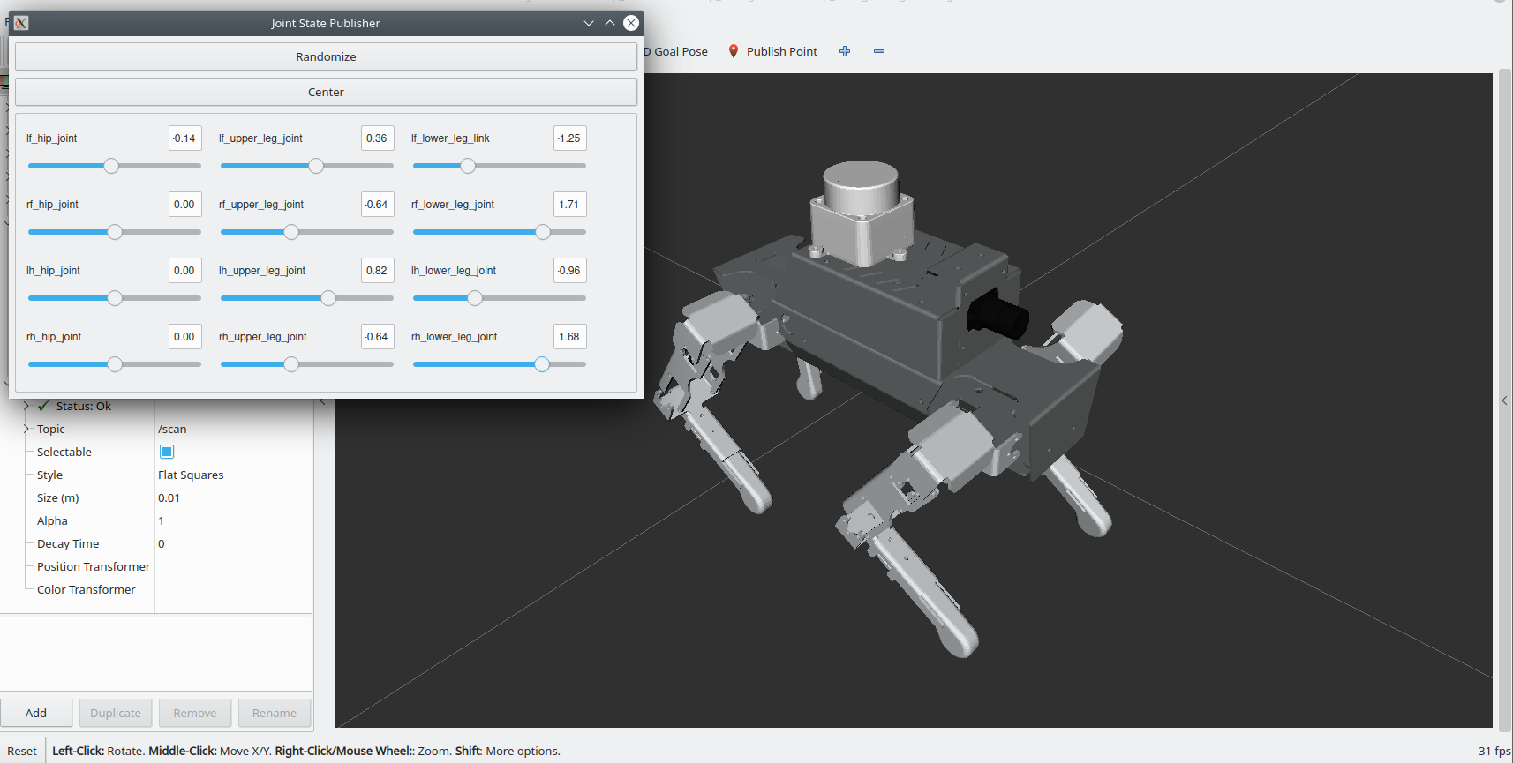The image size is (1513, 763).
Task: Click the rh_hip_joint value field
Action: [x=185, y=337]
